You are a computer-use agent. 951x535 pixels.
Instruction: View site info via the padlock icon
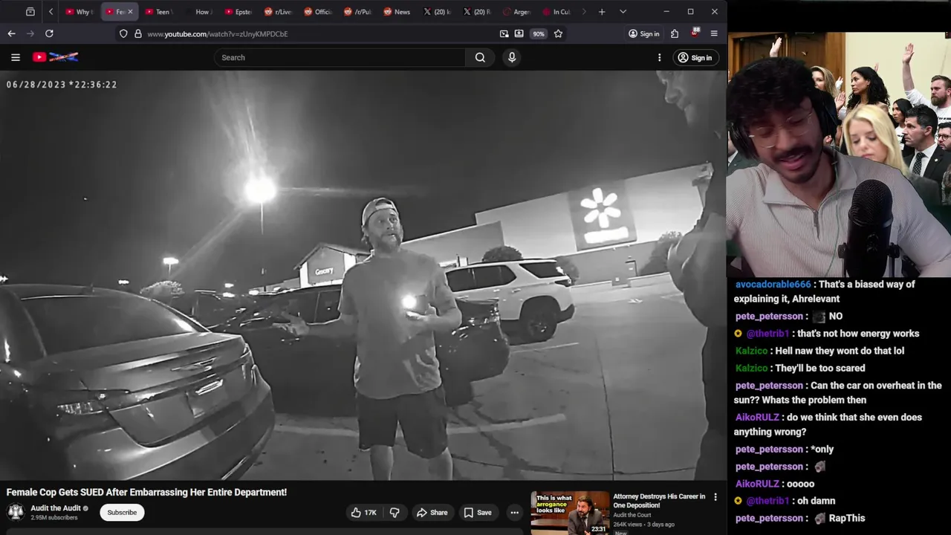[137, 33]
